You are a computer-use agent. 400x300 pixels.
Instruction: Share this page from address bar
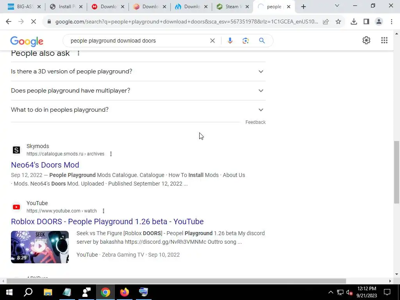[x=326, y=22]
